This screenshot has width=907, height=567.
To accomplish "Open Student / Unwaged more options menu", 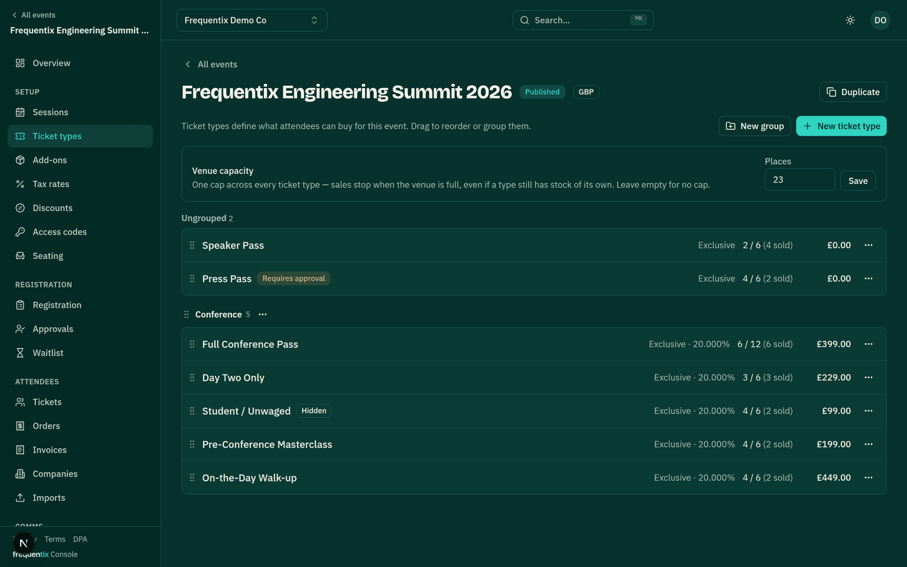I will [869, 411].
